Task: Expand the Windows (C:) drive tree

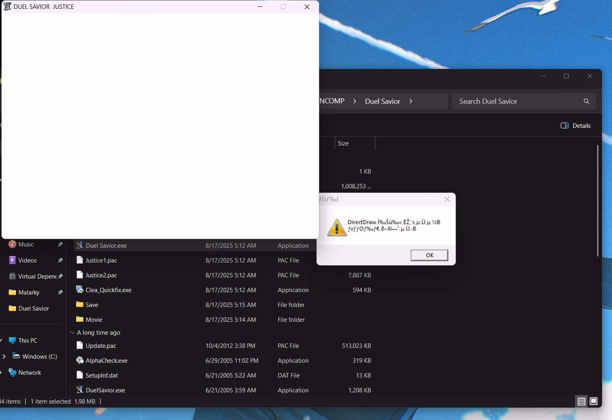Action: 4,356
